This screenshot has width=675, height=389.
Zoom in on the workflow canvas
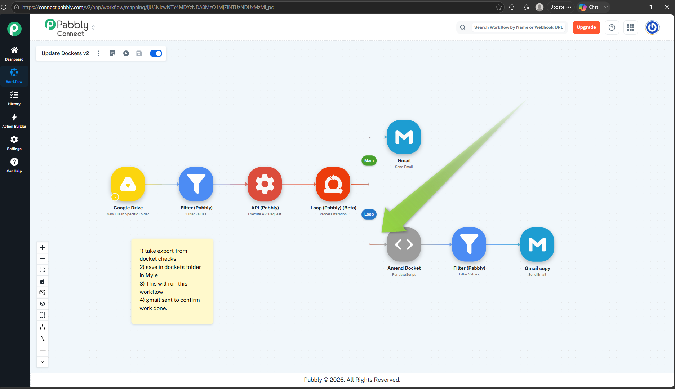tap(43, 247)
